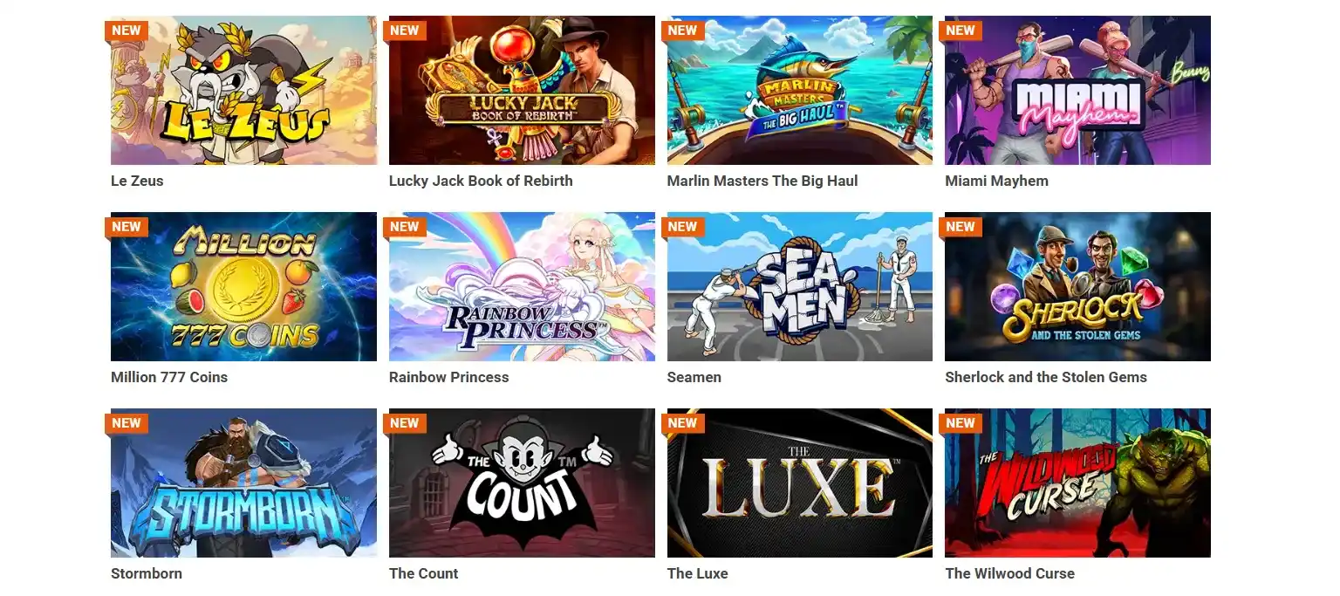Open the Million 777 Coins thumbnail
The height and width of the screenshot is (596, 1340).
click(x=243, y=286)
